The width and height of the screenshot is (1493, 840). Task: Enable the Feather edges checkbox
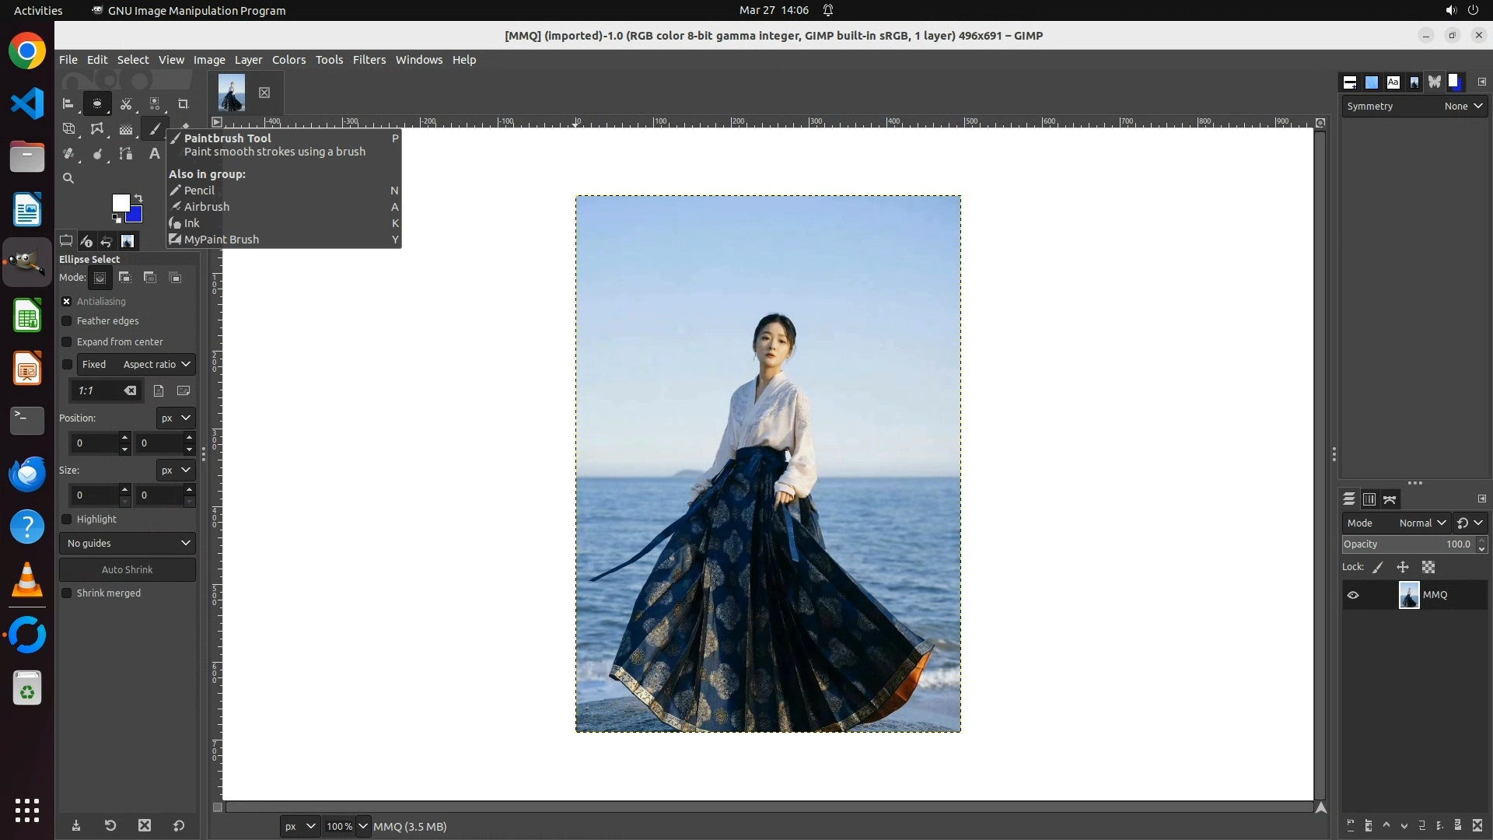click(x=67, y=321)
